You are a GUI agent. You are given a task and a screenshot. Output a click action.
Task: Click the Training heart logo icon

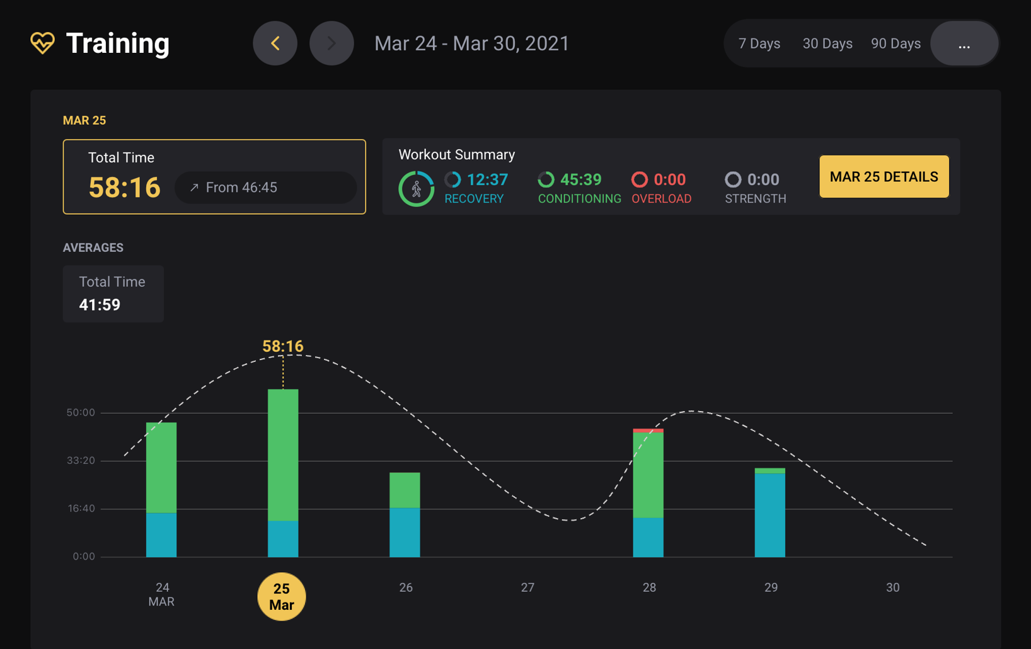(42, 43)
